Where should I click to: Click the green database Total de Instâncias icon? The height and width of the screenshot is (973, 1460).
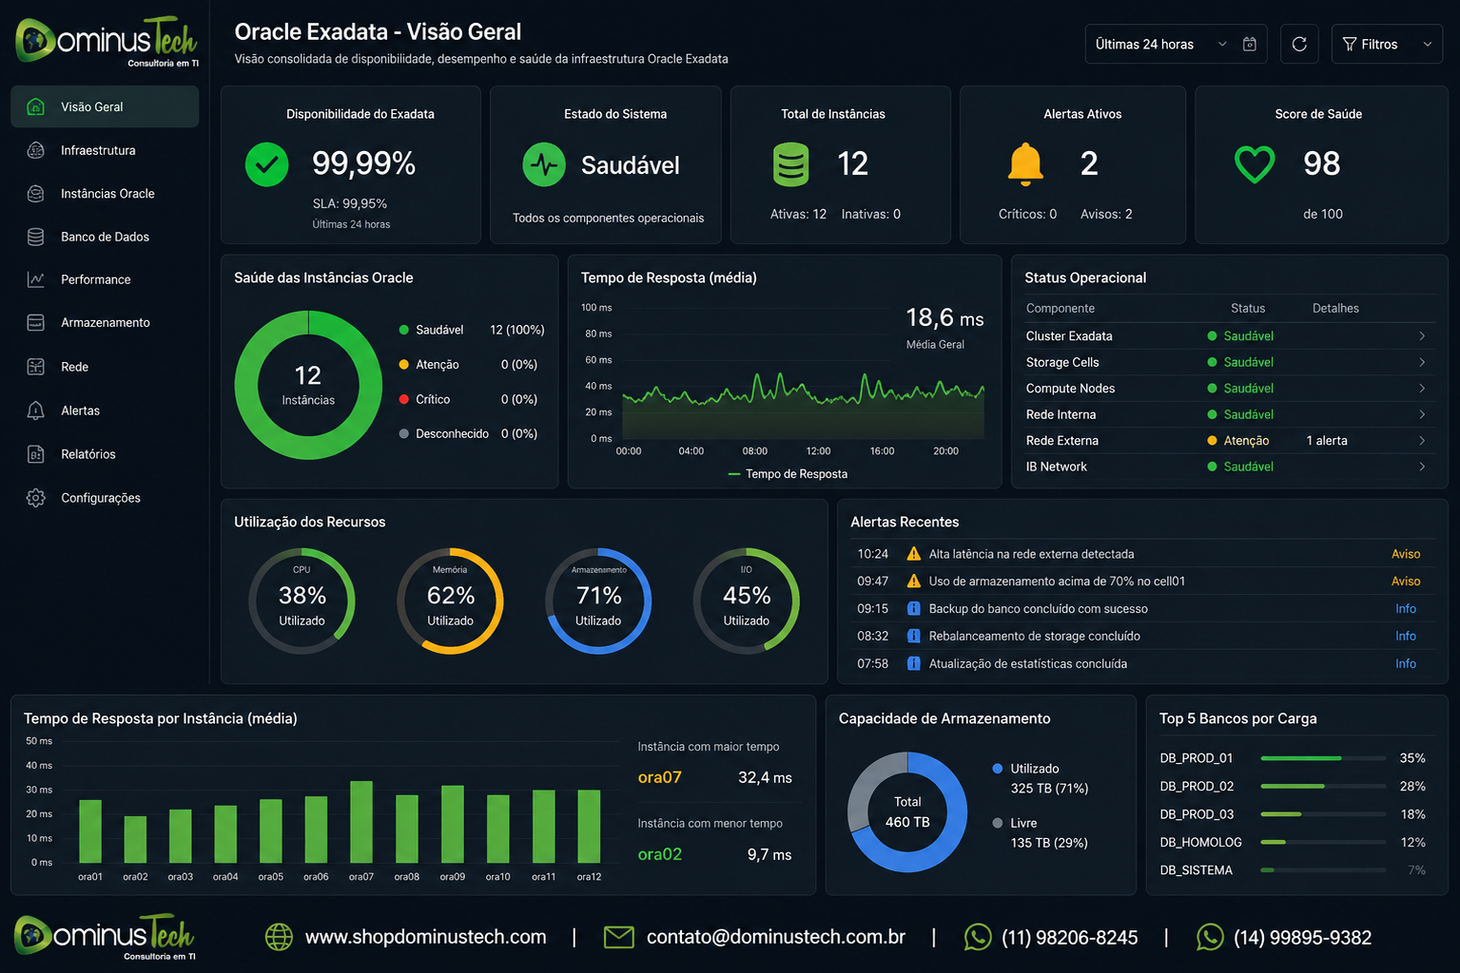[x=790, y=164]
